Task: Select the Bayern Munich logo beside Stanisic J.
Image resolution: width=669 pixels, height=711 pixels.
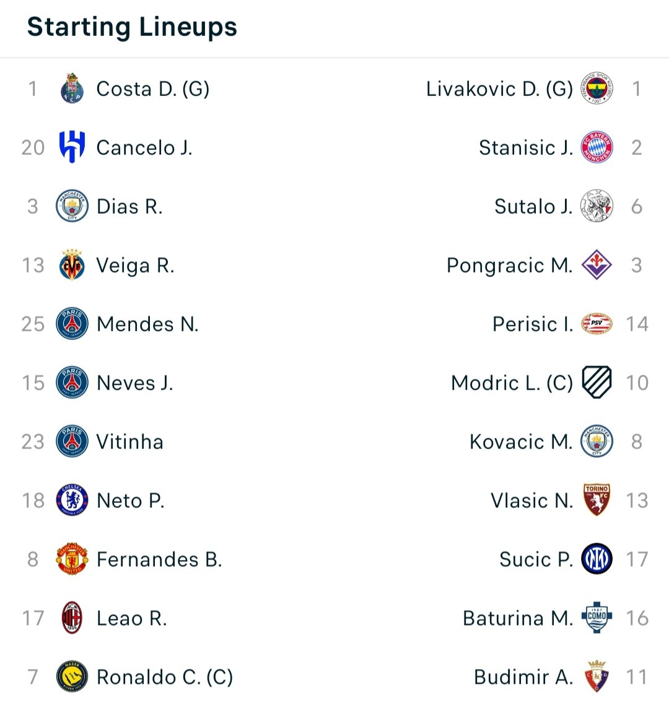Action: [x=597, y=147]
